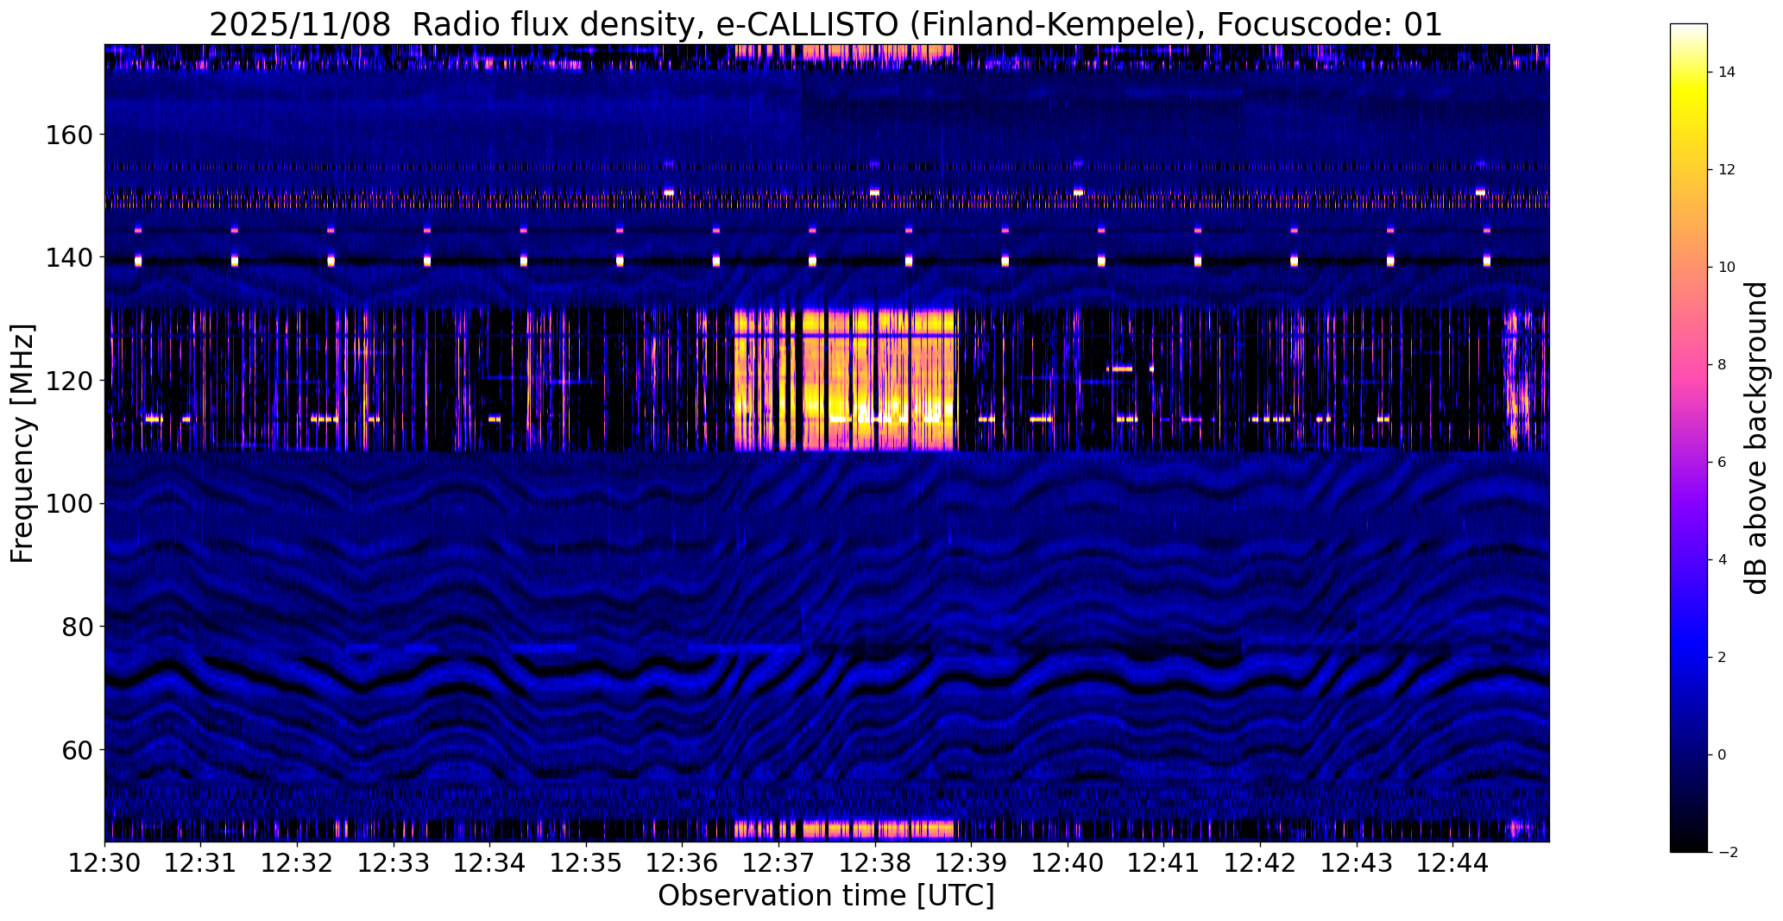Click the colorbar tick label 10

[1727, 268]
